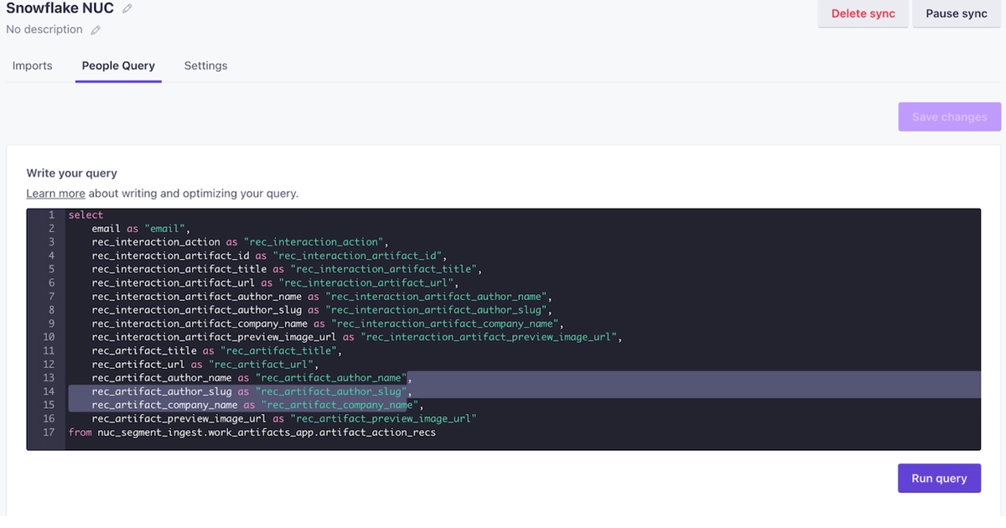Click the Snowflake NUC title text
This screenshot has height=528, width=1006.
pos(59,8)
